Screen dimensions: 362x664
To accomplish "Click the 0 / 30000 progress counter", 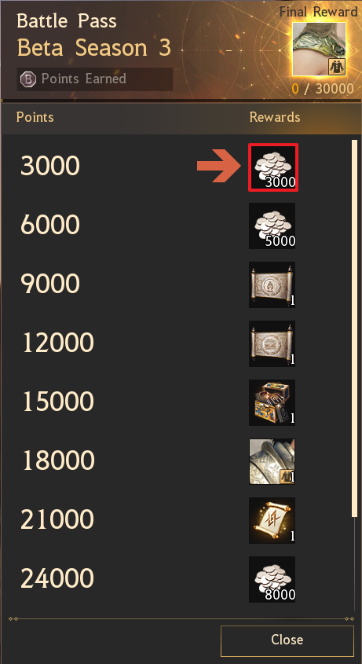I will 323,89.
